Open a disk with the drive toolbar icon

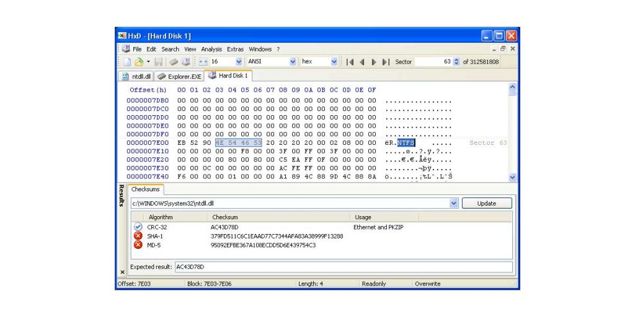click(185, 62)
